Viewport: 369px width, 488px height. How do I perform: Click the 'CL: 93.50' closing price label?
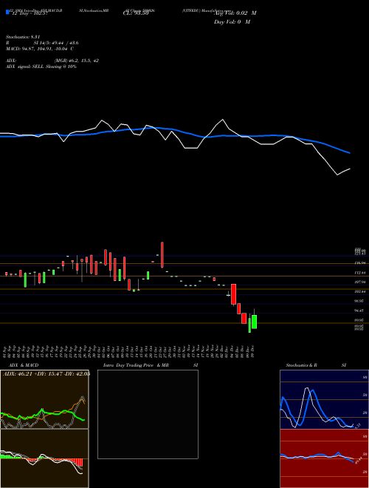(x=136, y=13)
